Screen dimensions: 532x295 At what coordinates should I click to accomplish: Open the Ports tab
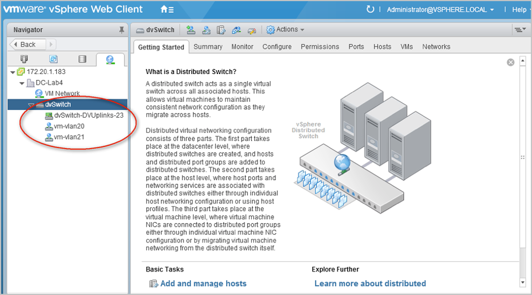point(356,47)
